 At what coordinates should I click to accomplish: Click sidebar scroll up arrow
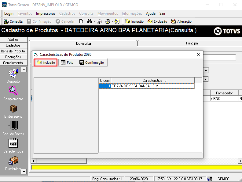[24, 70]
